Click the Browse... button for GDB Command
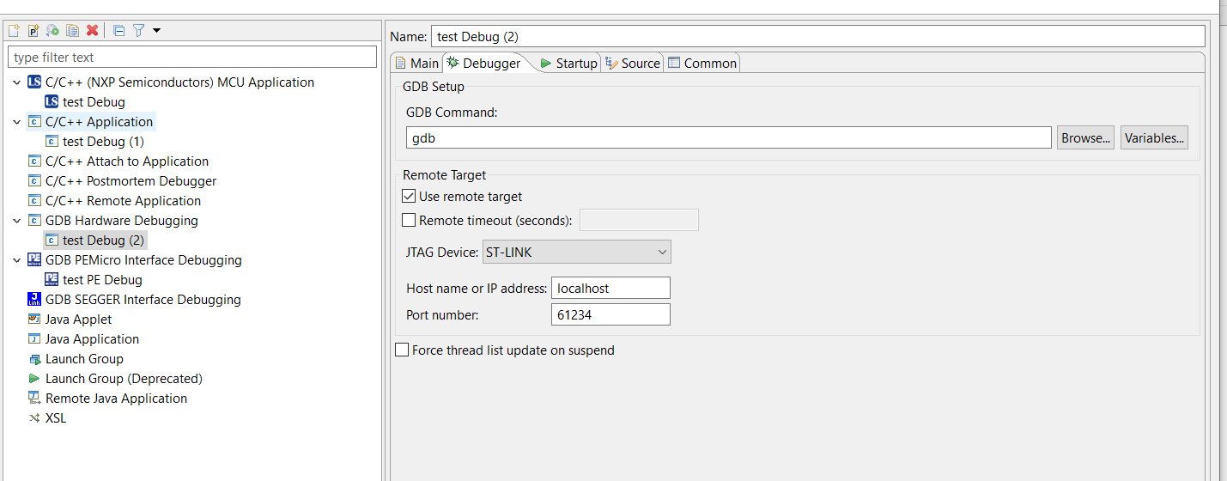The image size is (1227, 481). click(x=1085, y=138)
